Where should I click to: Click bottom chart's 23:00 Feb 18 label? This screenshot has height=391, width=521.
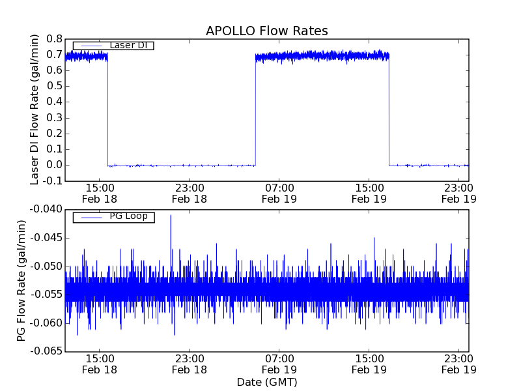[x=190, y=364]
